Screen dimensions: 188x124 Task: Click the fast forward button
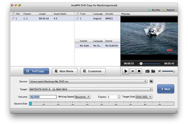[x=133, y=71]
